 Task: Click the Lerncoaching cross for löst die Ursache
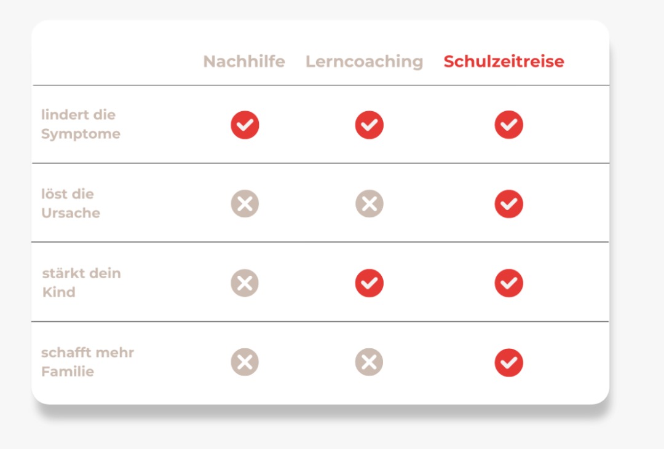point(370,203)
